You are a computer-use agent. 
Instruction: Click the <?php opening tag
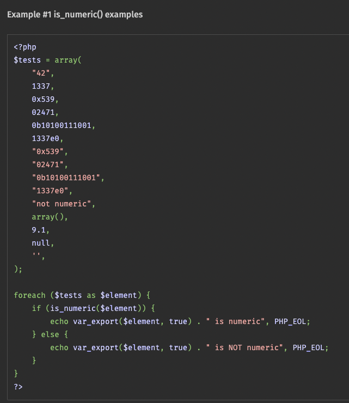(25, 47)
